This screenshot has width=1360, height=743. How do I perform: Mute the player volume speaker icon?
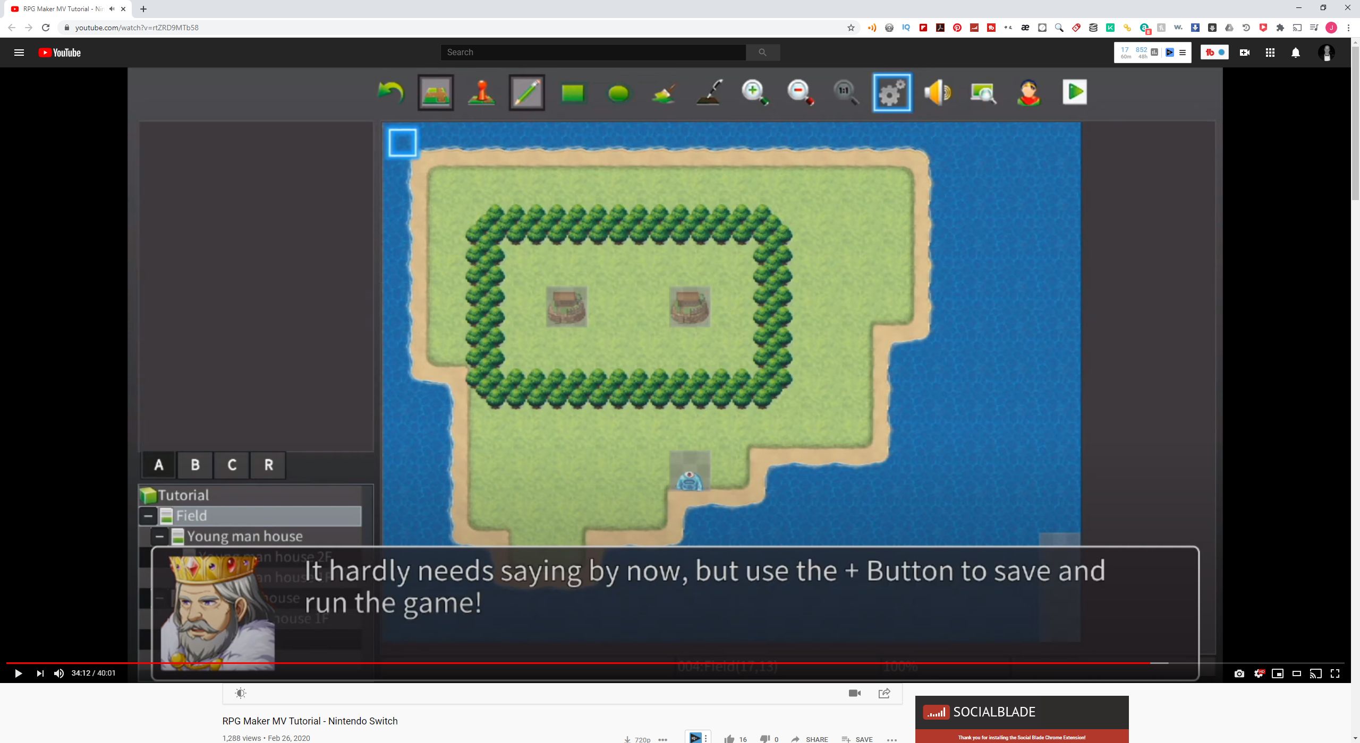tap(59, 673)
